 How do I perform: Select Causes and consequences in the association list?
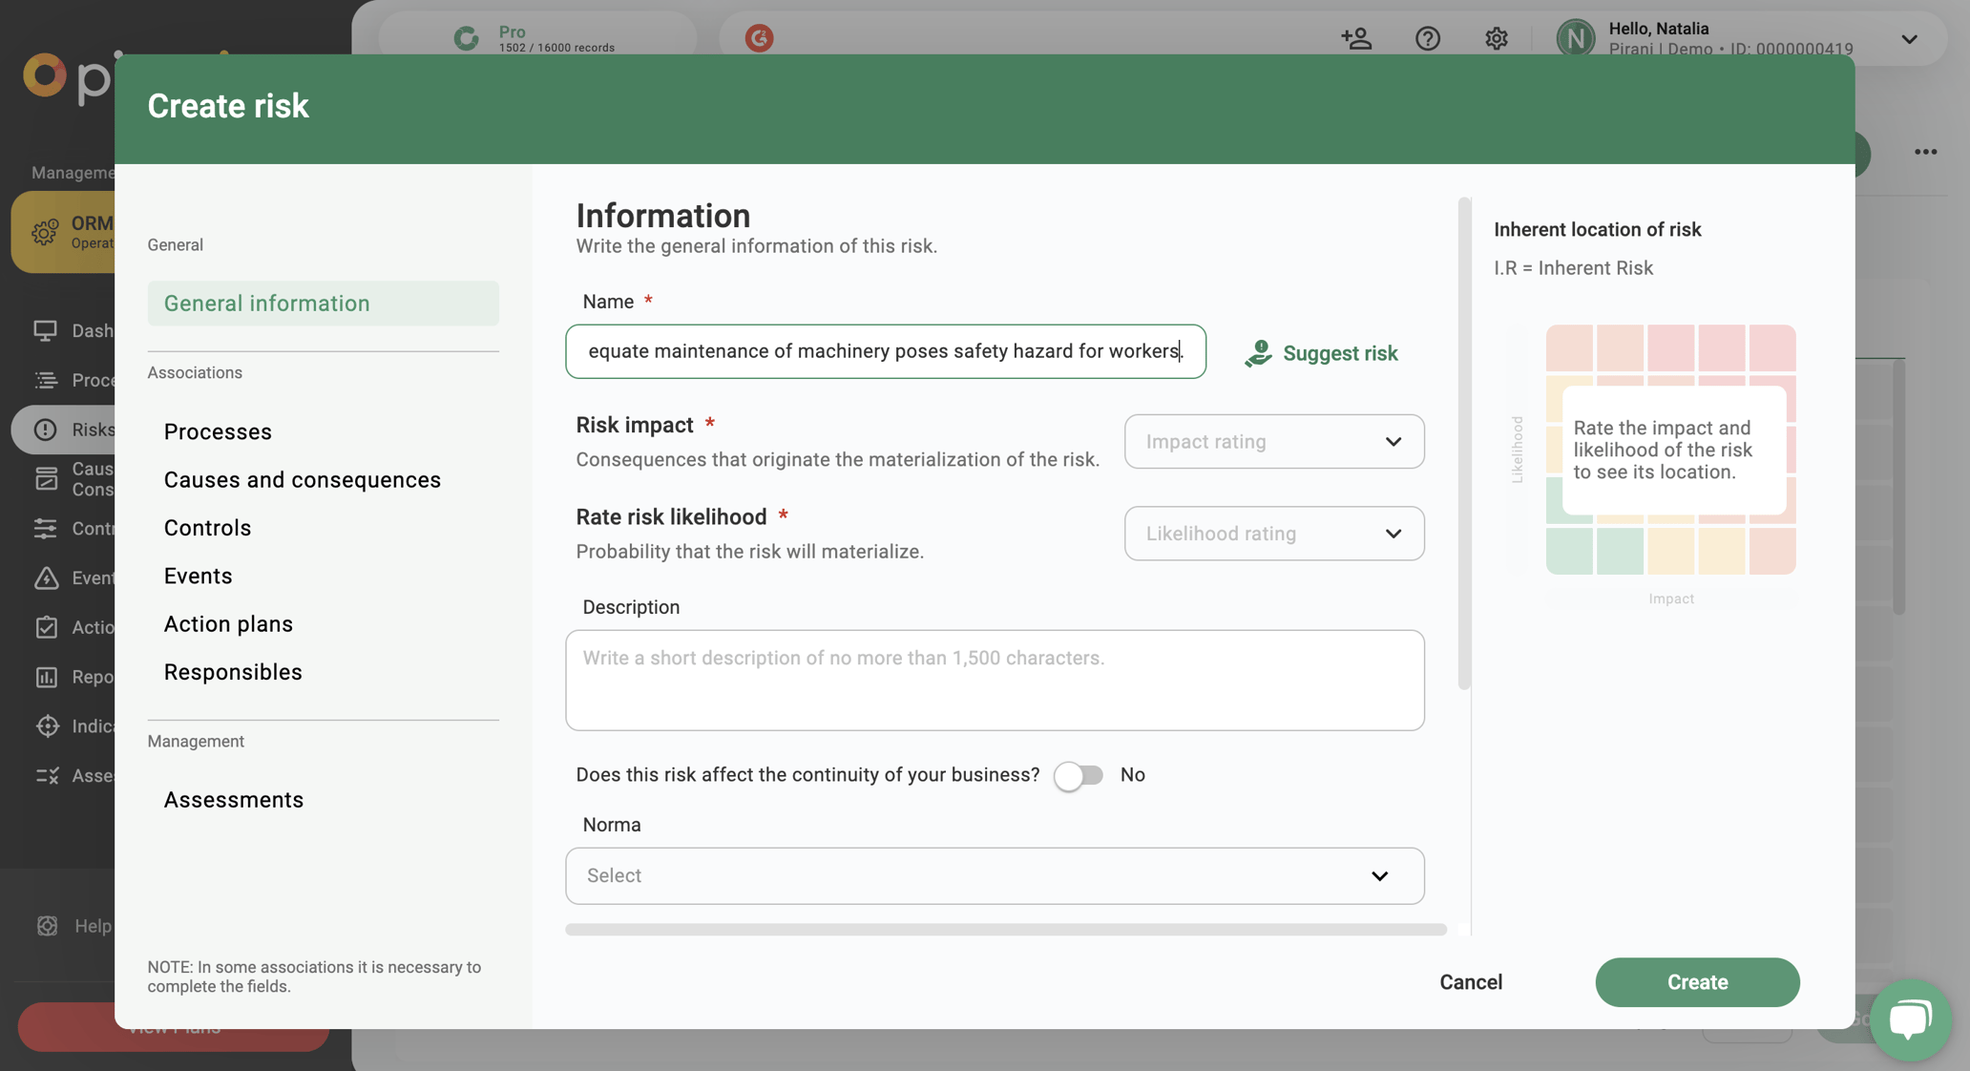pyautogui.click(x=302, y=479)
